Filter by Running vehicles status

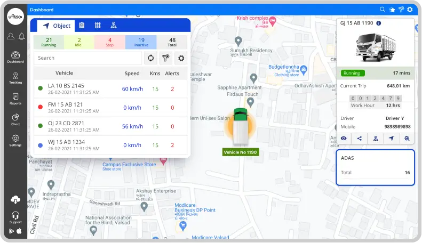tap(49, 42)
